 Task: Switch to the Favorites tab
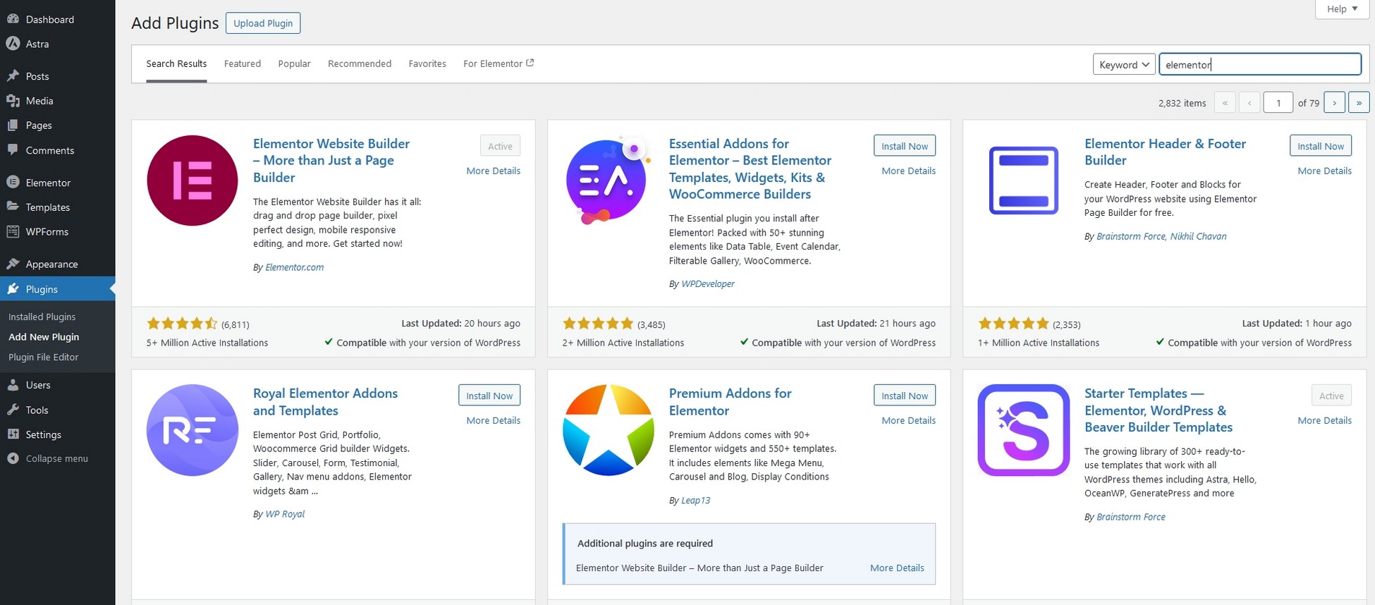427,63
